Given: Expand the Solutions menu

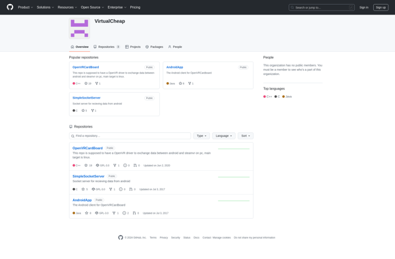Looking at the screenshot, I should (x=45, y=7).
